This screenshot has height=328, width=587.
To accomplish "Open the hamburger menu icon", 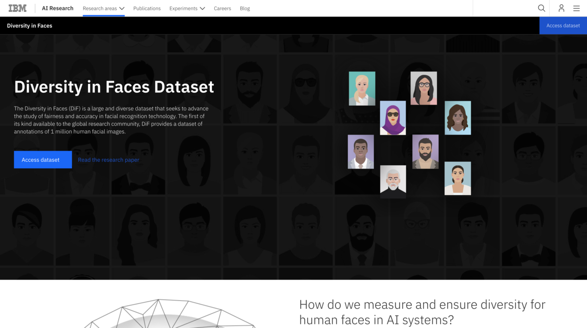I will pyautogui.click(x=577, y=8).
